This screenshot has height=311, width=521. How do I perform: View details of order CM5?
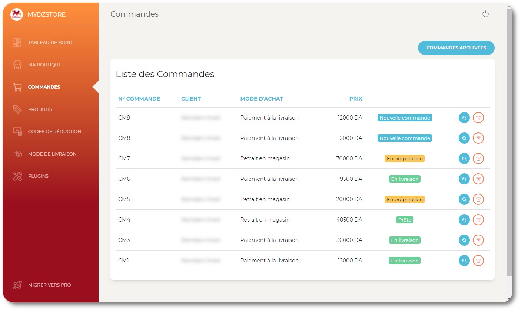[x=464, y=199]
